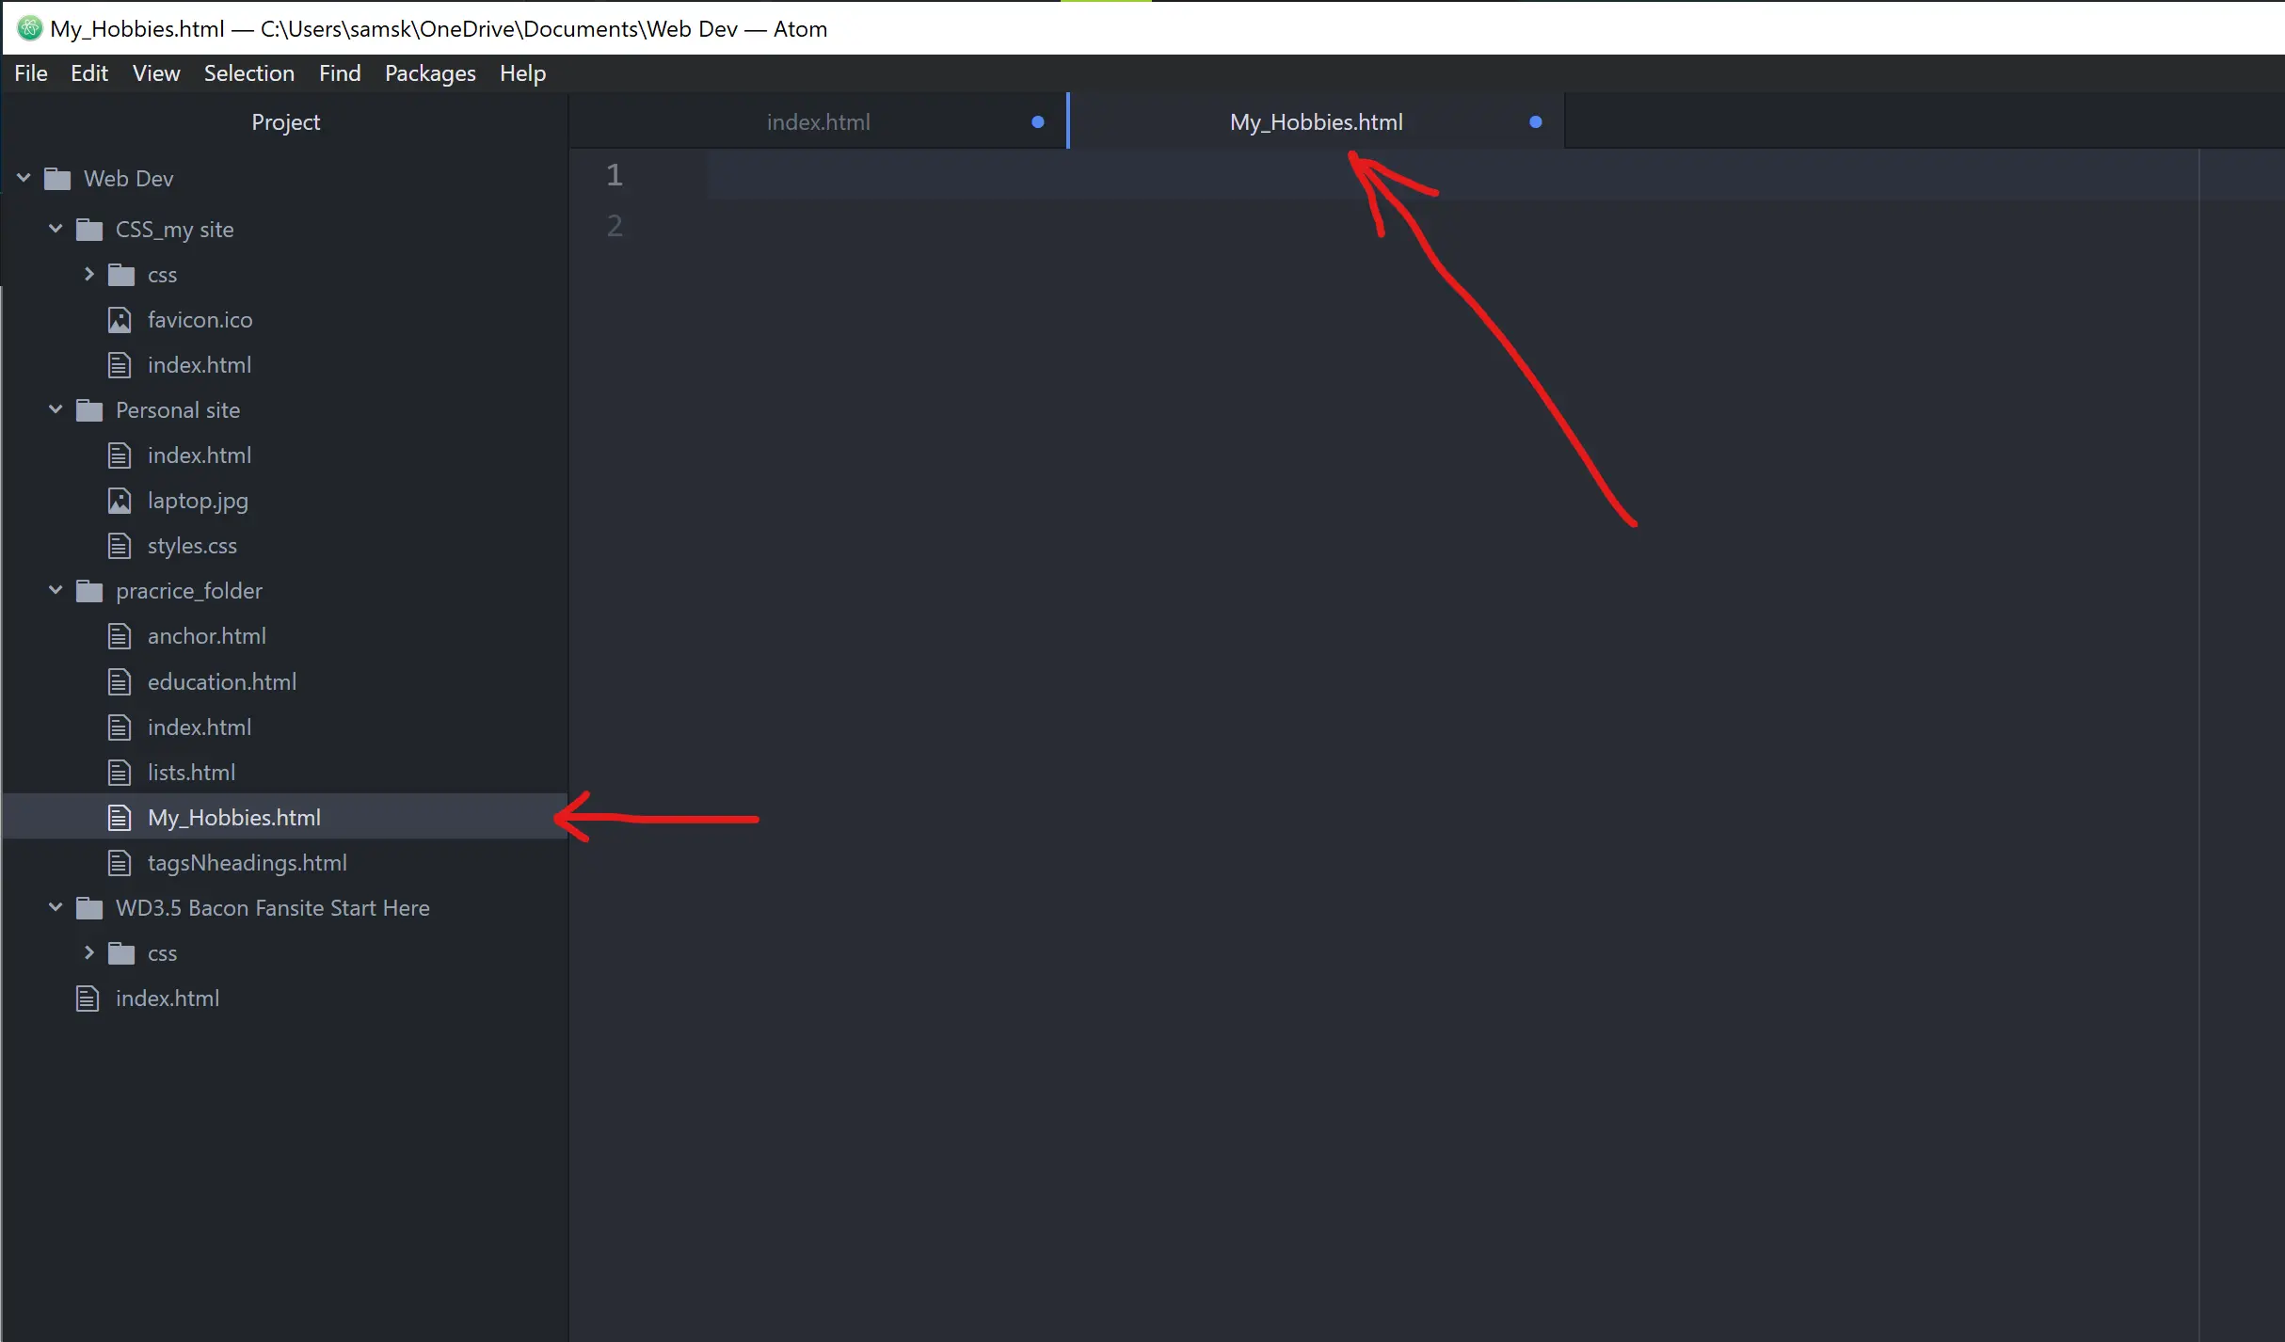Click the lists.html file icon
The height and width of the screenshot is (1342, 2285).
pyautogui.click(x=120, y=773)
